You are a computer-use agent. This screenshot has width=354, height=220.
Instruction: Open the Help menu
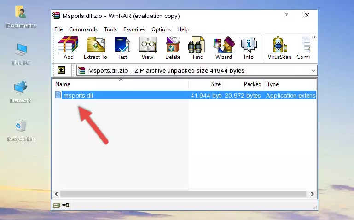[x=183, y=29]
